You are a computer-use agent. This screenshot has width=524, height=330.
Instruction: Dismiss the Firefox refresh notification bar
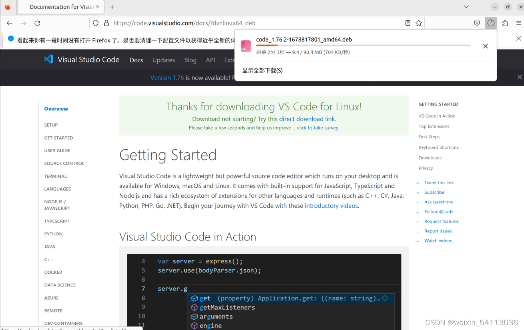518,39
